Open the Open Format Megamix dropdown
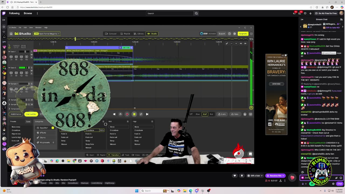345x194 pixels. pyautogui.click(x=47, y=34)
